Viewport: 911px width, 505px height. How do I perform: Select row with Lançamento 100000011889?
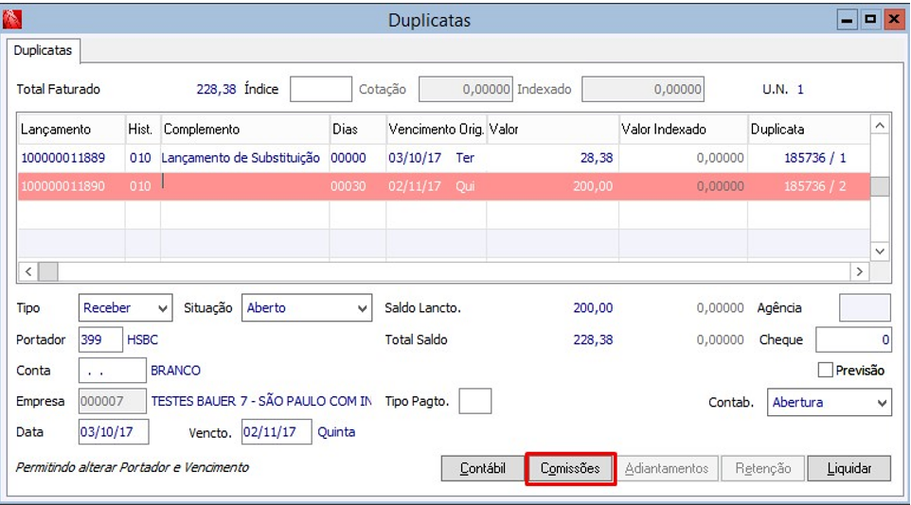444,158
